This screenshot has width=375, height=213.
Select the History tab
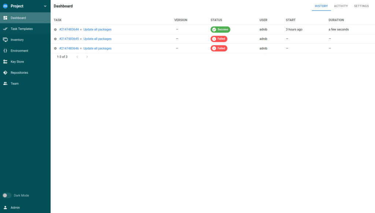click(321, 6)
